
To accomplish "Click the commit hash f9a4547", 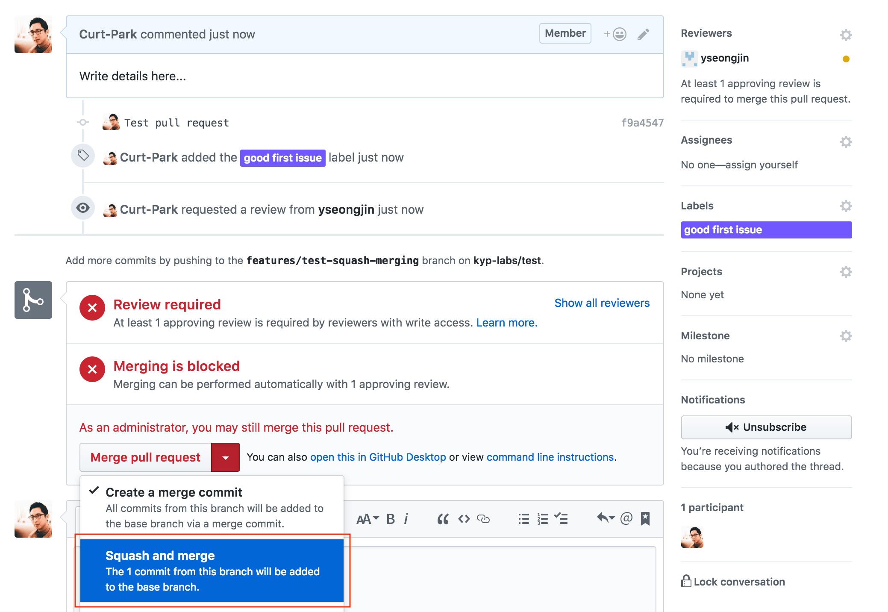I will pos(642,123).
